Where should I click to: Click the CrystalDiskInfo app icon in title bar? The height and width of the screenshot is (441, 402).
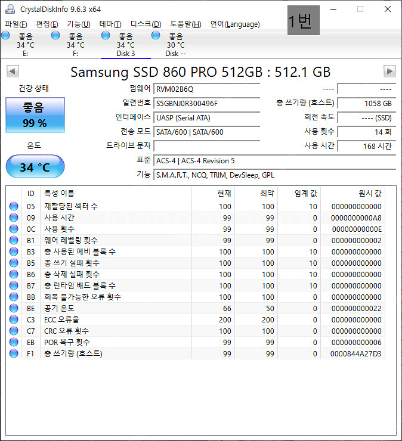click(x=10, y=9)
